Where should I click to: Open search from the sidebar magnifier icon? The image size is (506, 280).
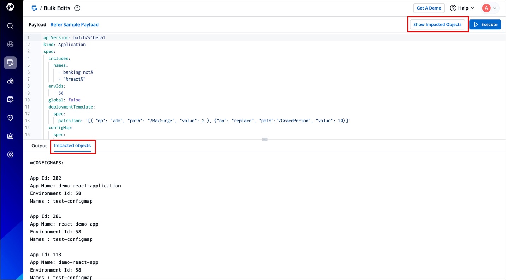pos(10,26)
